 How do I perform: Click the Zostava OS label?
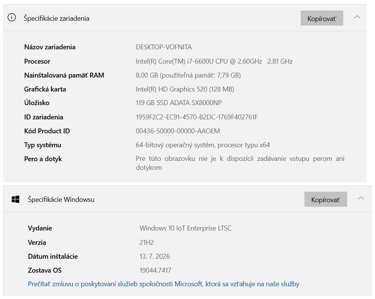45,270
